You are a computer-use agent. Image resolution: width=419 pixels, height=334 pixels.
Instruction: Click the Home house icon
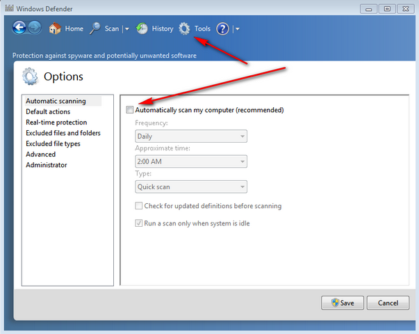55,28
